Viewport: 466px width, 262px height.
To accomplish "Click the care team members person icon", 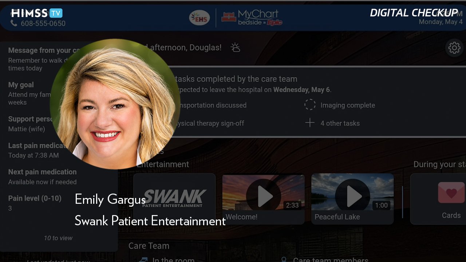I will 284,260.
